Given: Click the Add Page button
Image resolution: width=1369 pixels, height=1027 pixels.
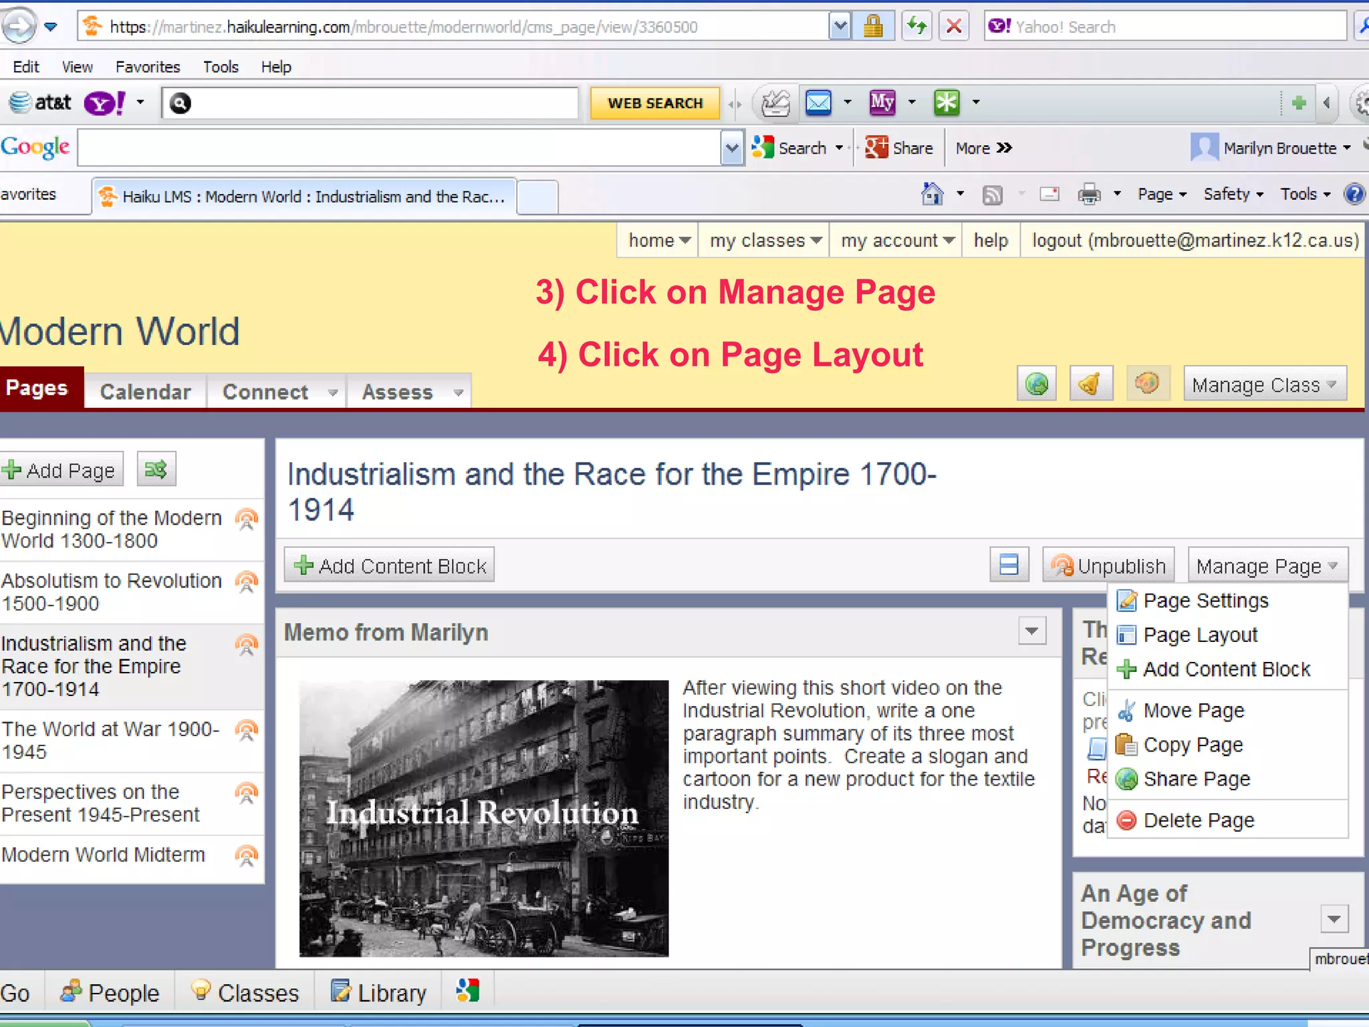Looking at the screenshot, I should [x=61, y=469].
